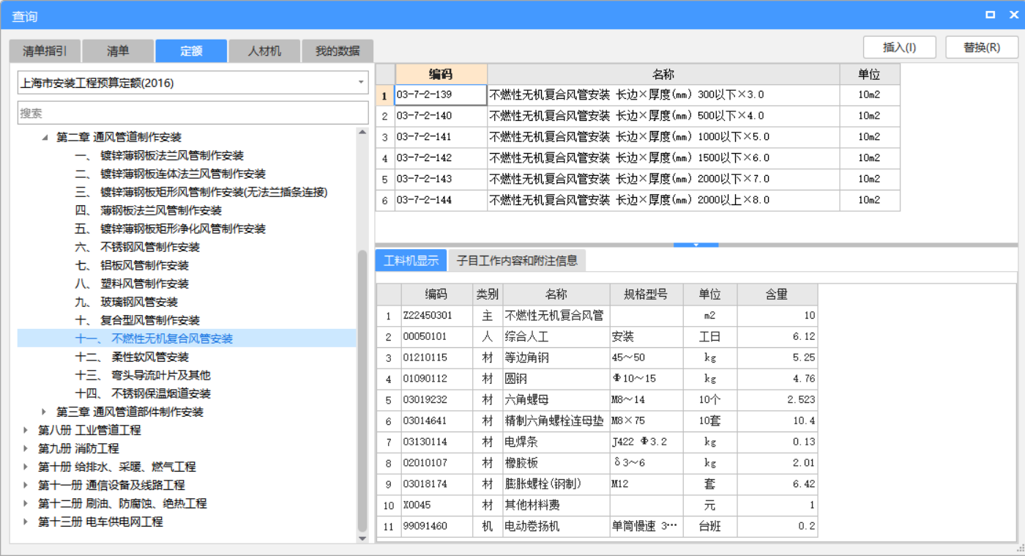Expand 第十一册 通信设备及线路工程 node
Viewport: 1025px width, 556px height.
pyautogui.click(x=26, y=485)
